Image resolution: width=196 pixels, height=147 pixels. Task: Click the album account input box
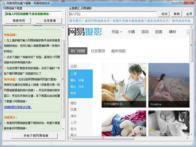(33, 14)
